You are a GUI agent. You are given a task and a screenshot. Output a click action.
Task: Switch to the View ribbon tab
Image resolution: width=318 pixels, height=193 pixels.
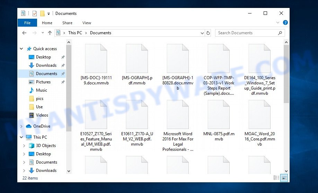(87, 23)
